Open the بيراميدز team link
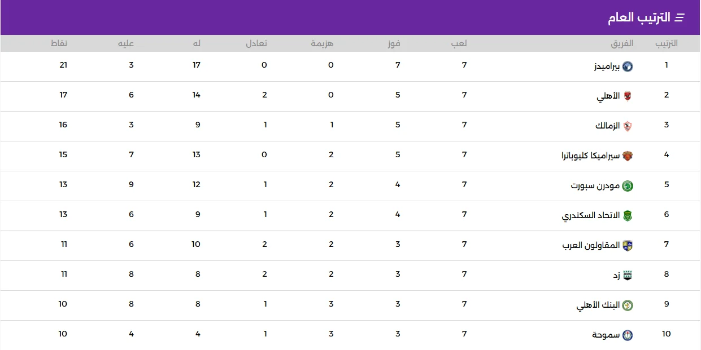 click(x=607, y=67)
